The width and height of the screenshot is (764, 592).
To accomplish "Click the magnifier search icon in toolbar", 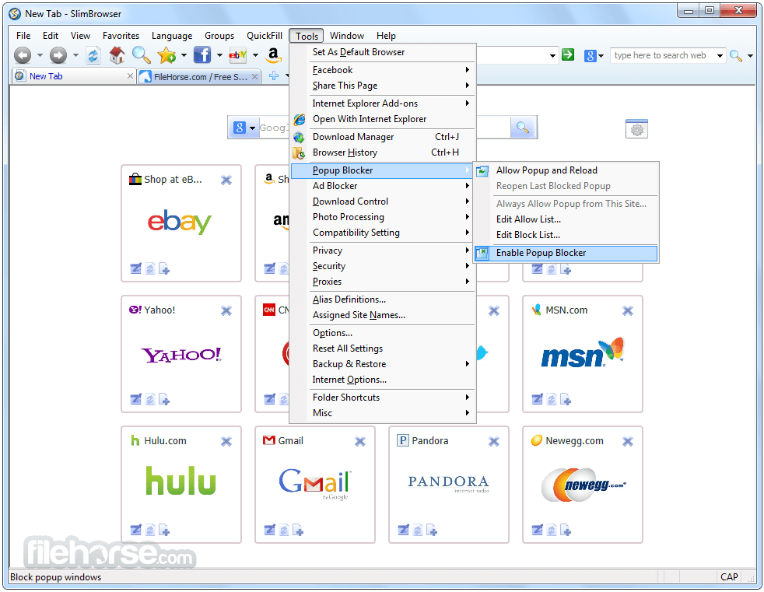I will point(141,55).
